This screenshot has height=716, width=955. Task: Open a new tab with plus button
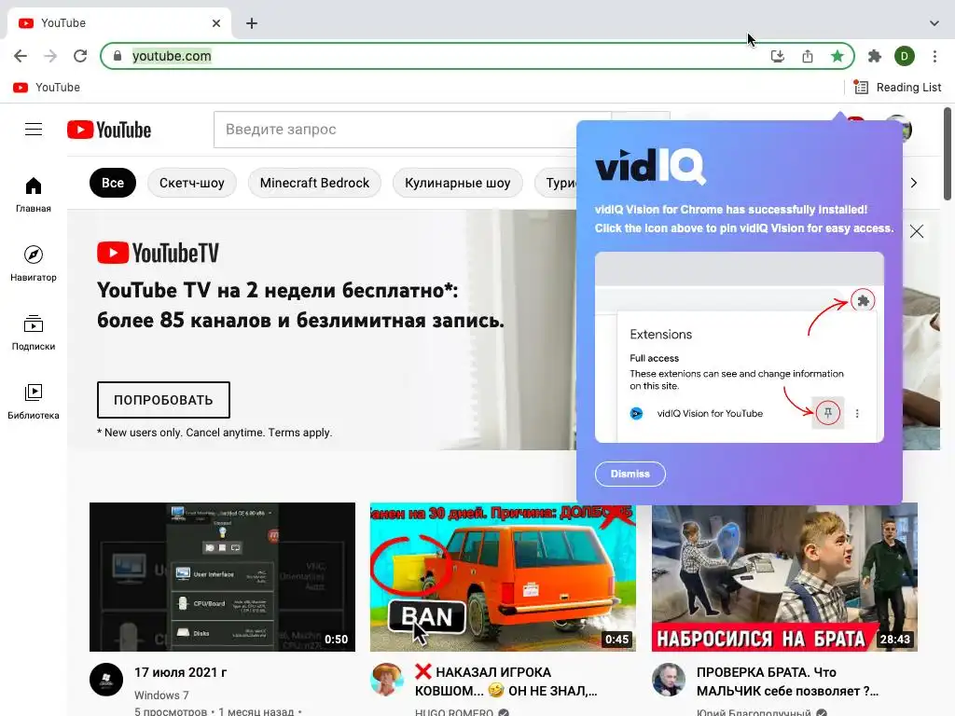coord(252,23)
